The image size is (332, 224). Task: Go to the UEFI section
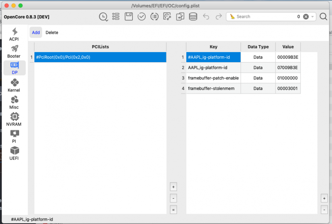tap(14, 153)
